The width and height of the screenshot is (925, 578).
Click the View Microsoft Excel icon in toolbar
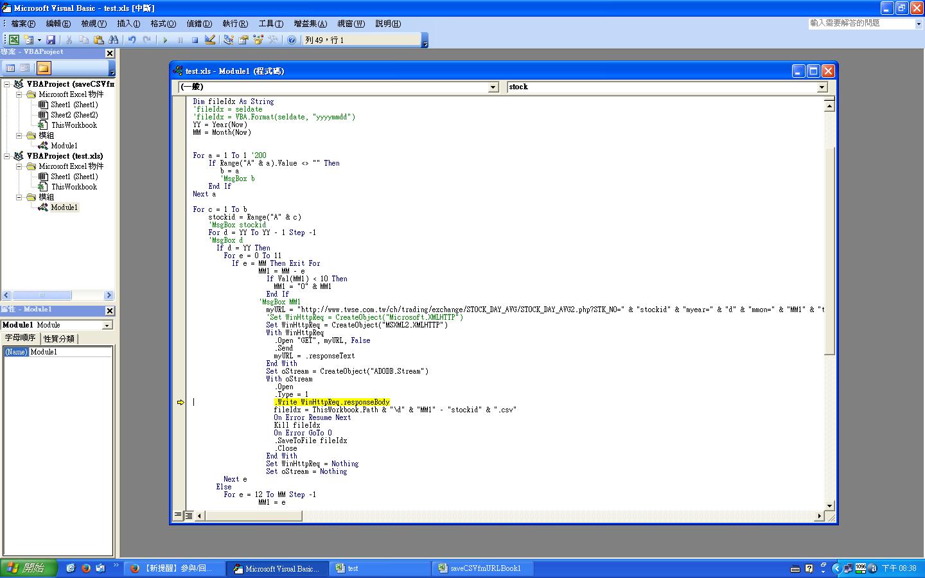(13, 40)
